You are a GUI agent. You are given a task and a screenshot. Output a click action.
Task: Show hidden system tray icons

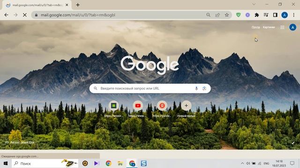pos(242,163)
